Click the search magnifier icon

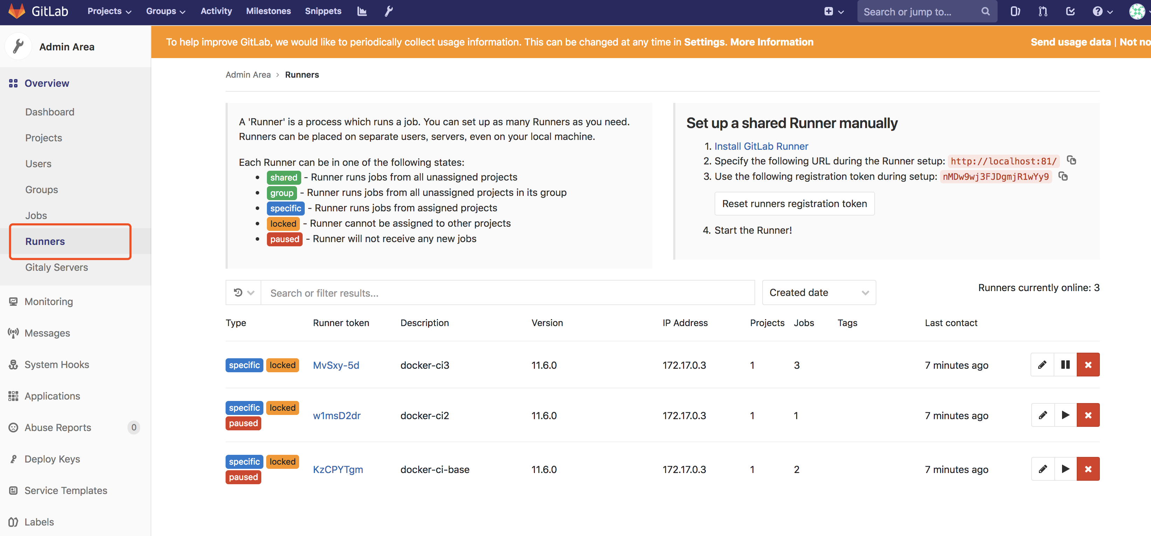(985, 12)
